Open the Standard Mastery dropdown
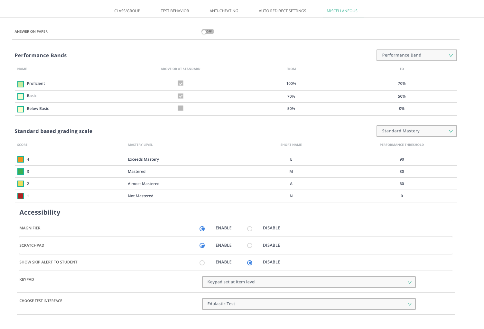This screenshot has width=484, height=329. [x=417, y=131]
